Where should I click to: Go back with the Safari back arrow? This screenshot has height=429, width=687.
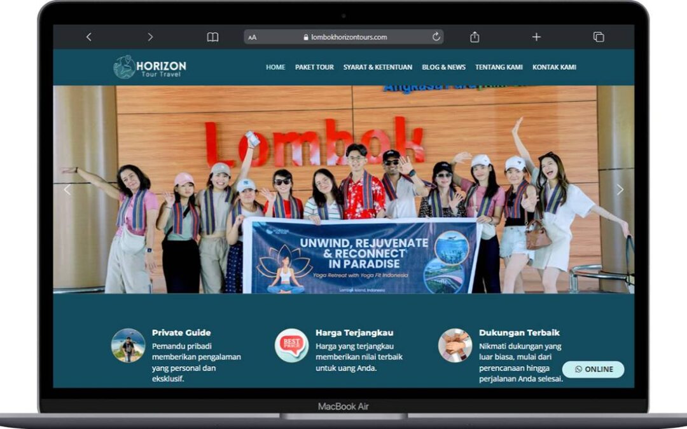pos(89,37)
